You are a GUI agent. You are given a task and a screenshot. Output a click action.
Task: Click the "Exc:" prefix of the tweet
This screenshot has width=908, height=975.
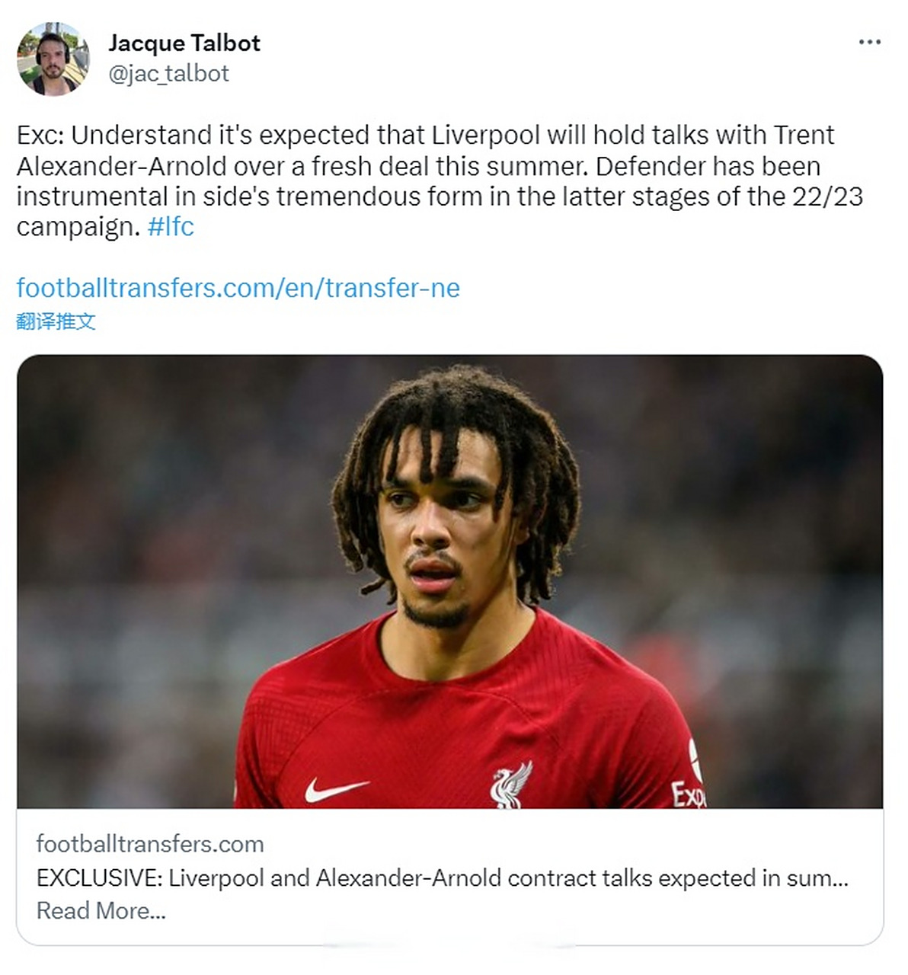coord(41,135)
